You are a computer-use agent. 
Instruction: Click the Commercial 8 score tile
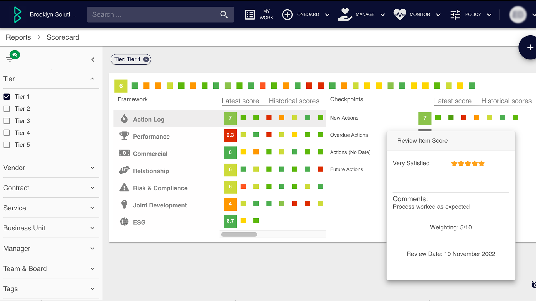point(230,152)
